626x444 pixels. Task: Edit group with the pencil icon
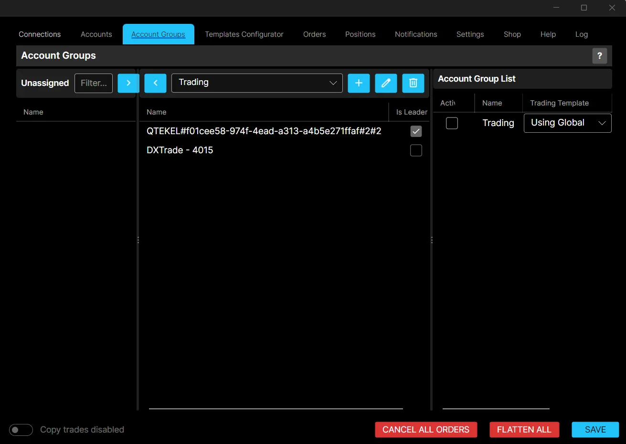coord(386,83)
